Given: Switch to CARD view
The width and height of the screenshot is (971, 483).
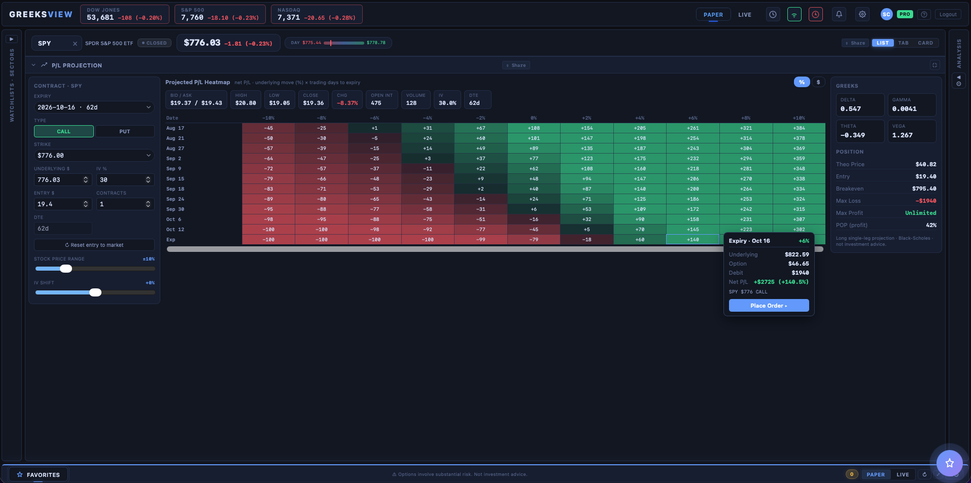Looking at the screenshot, I should click(x=925, y=43).
